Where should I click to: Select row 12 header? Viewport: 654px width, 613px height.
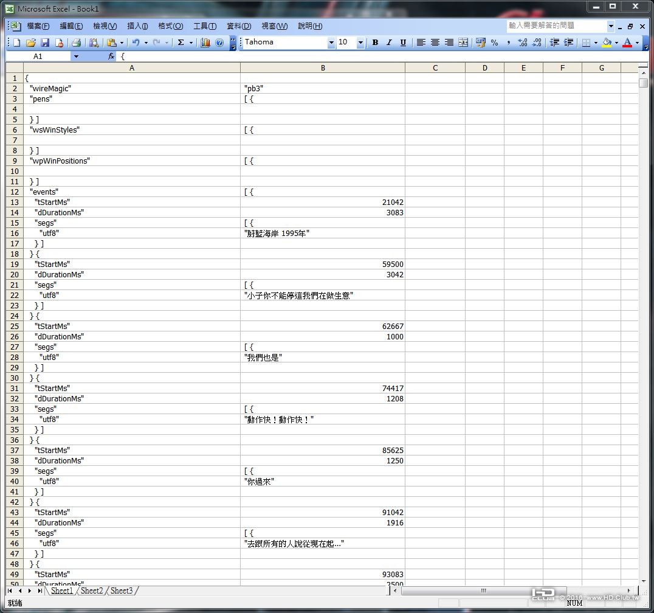point(15,192)
